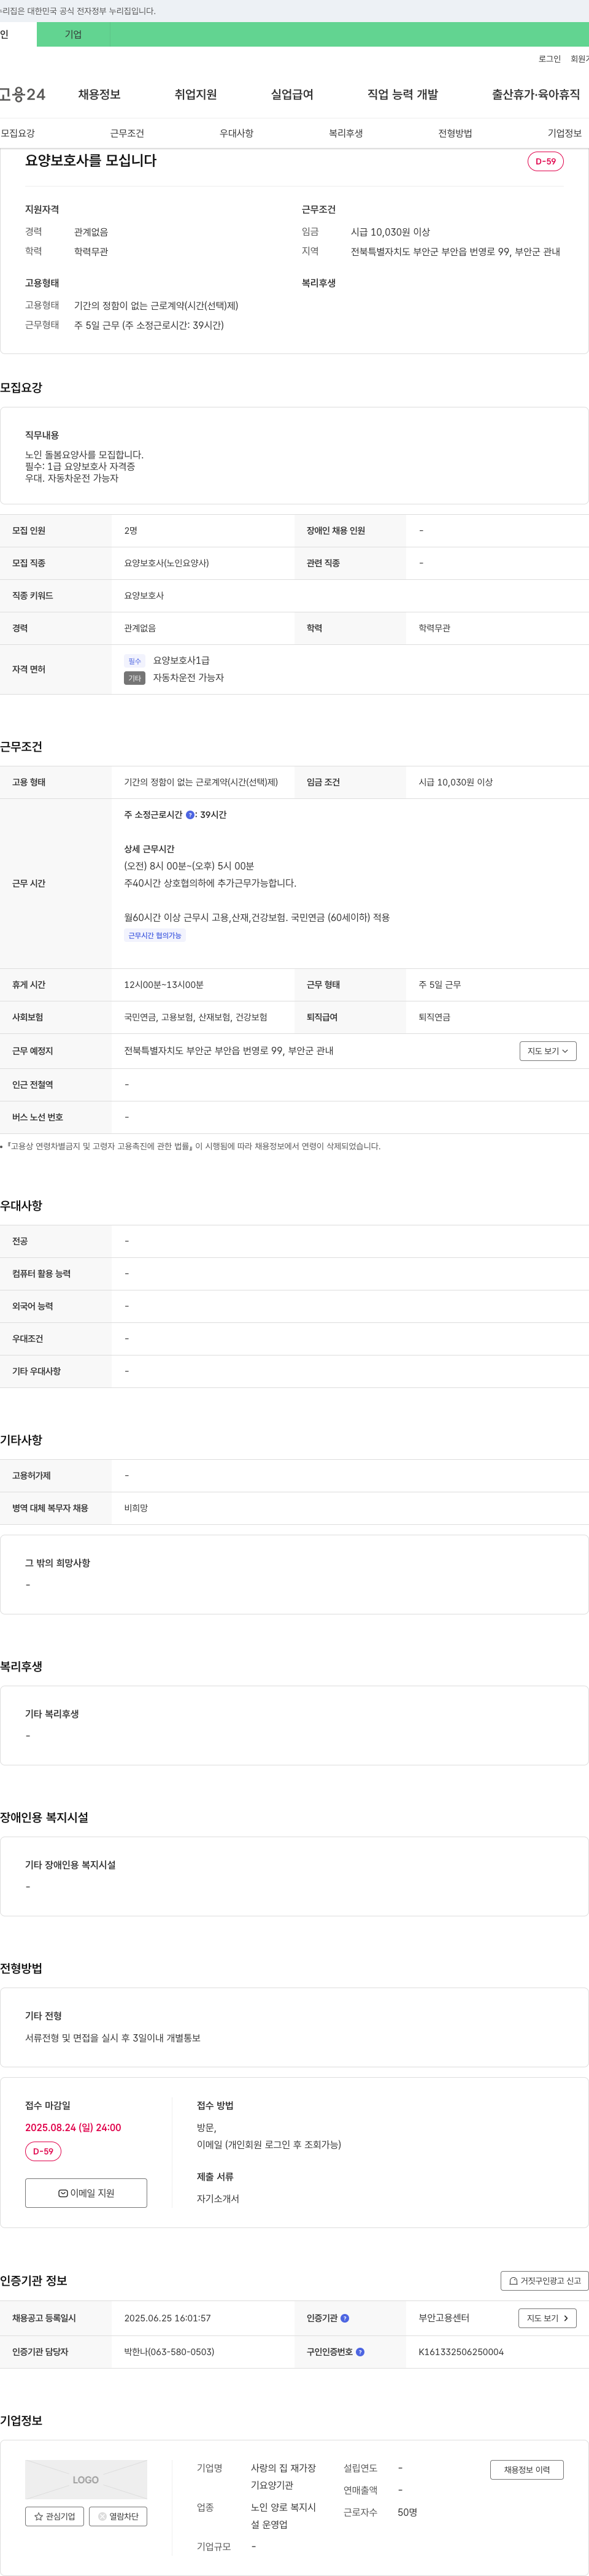This screenshot has width=589, height=2576.
Task: Click the deadline text 2025.08.24 (일) 24:00
Action: pyautogui.click(x=73, y=2128)
